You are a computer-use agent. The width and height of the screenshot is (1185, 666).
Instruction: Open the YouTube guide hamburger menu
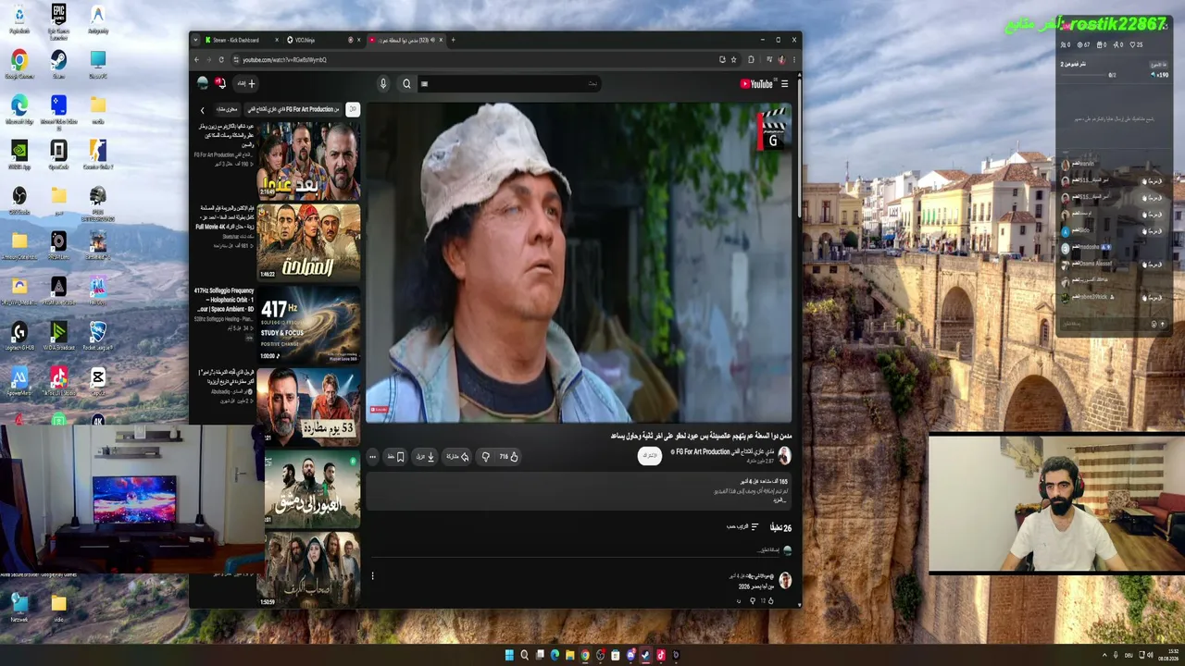784,84
